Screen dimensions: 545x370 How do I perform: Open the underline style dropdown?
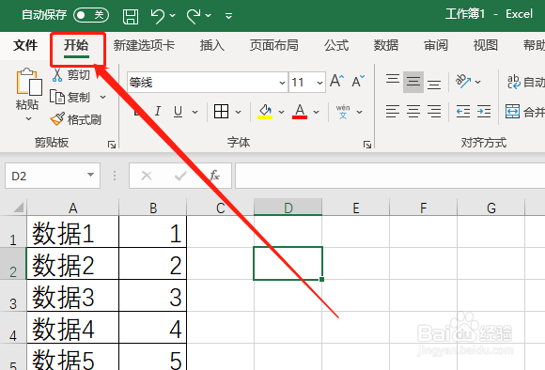point(195,112)
